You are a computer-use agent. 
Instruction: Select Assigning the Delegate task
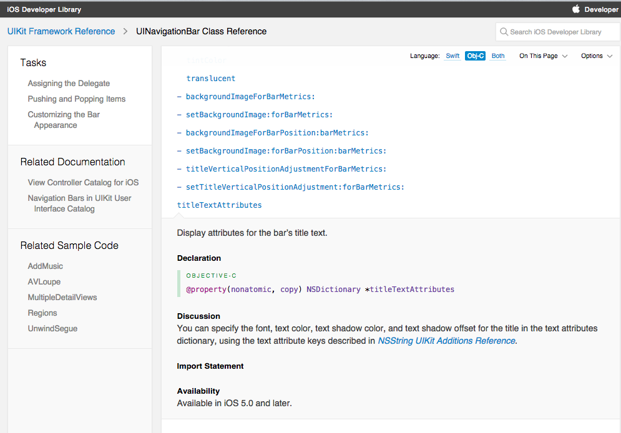(x=69, y=84)
